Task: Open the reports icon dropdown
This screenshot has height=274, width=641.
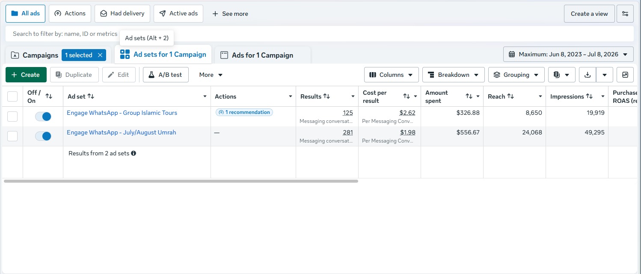Action: [561, 75]
